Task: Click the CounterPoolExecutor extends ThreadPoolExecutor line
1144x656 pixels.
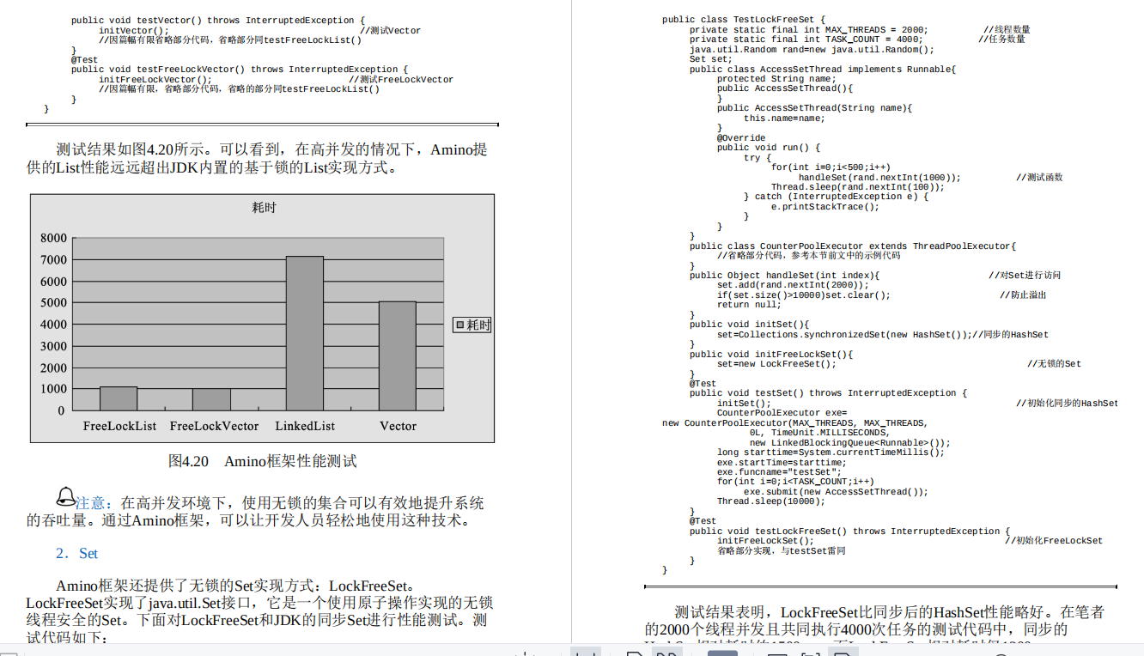Action: (853, 246)
